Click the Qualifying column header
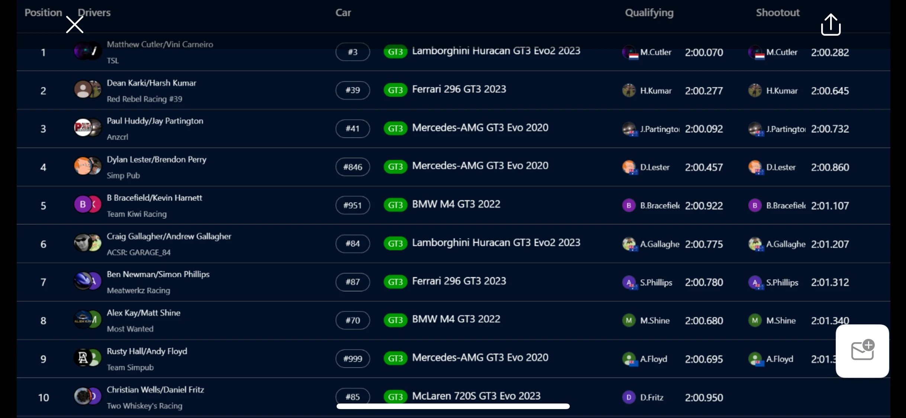Viewport: 906px width, 418px height. click(649, 13)
